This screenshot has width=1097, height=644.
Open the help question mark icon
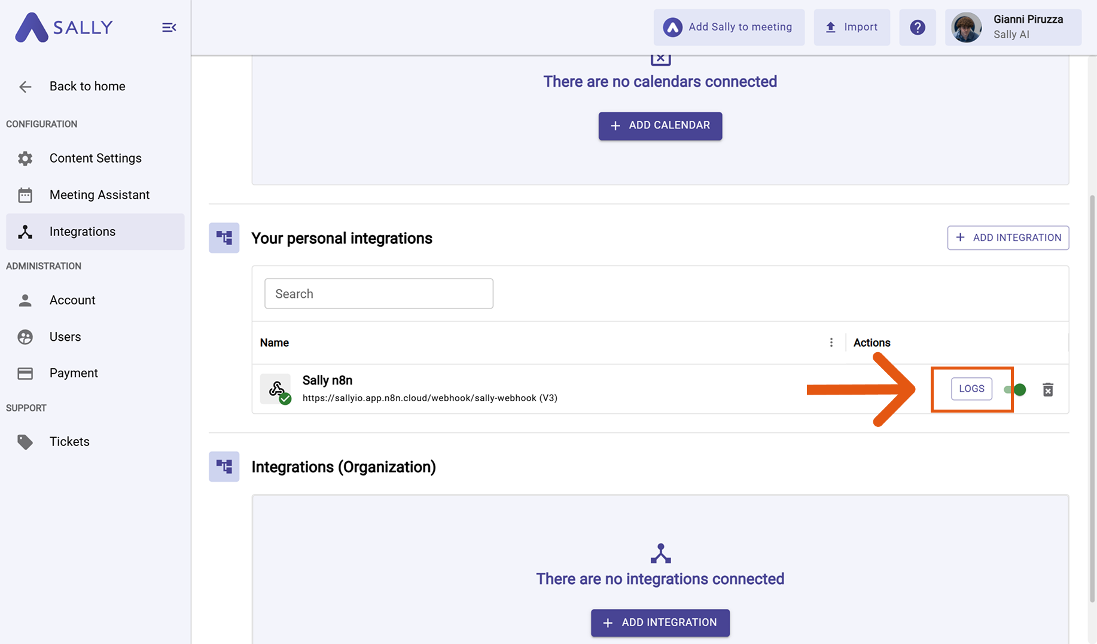918,28
